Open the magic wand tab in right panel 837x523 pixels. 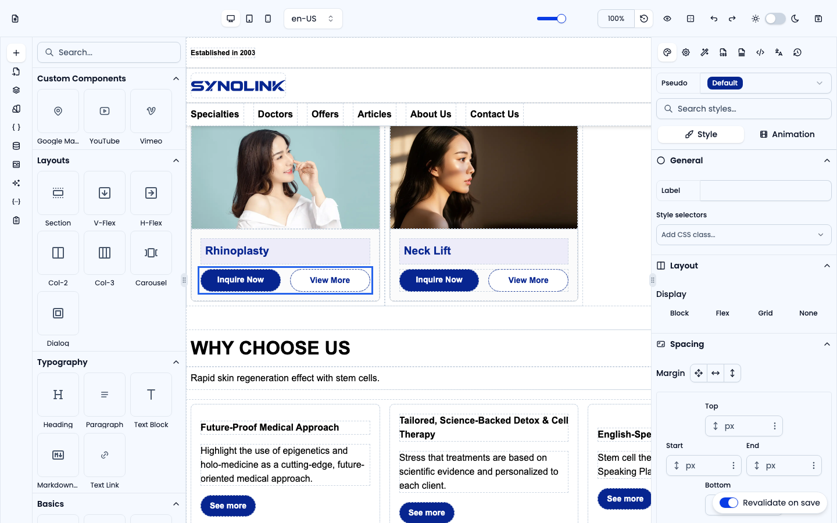(704, 52)
